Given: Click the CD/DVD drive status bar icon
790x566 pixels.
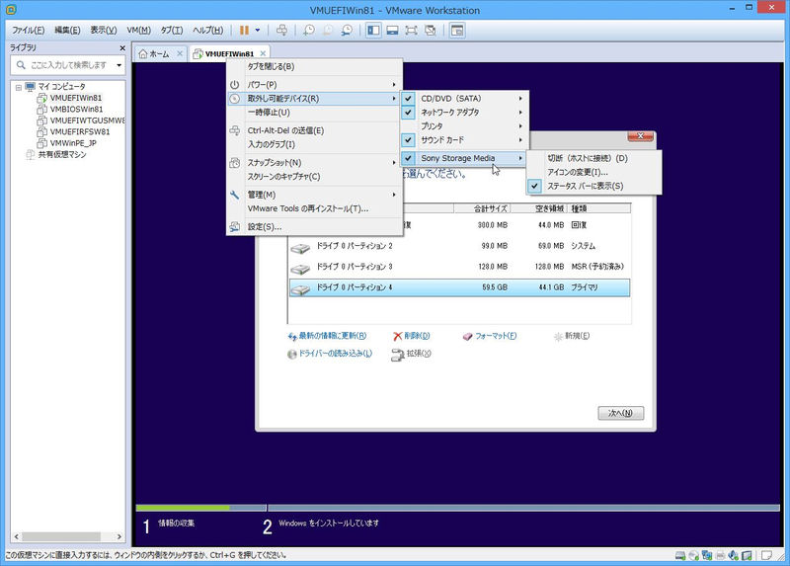Looking at the screenshot, I should coord(694,555).
